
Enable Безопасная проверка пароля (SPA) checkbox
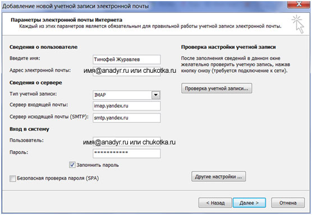pos(12,178)
